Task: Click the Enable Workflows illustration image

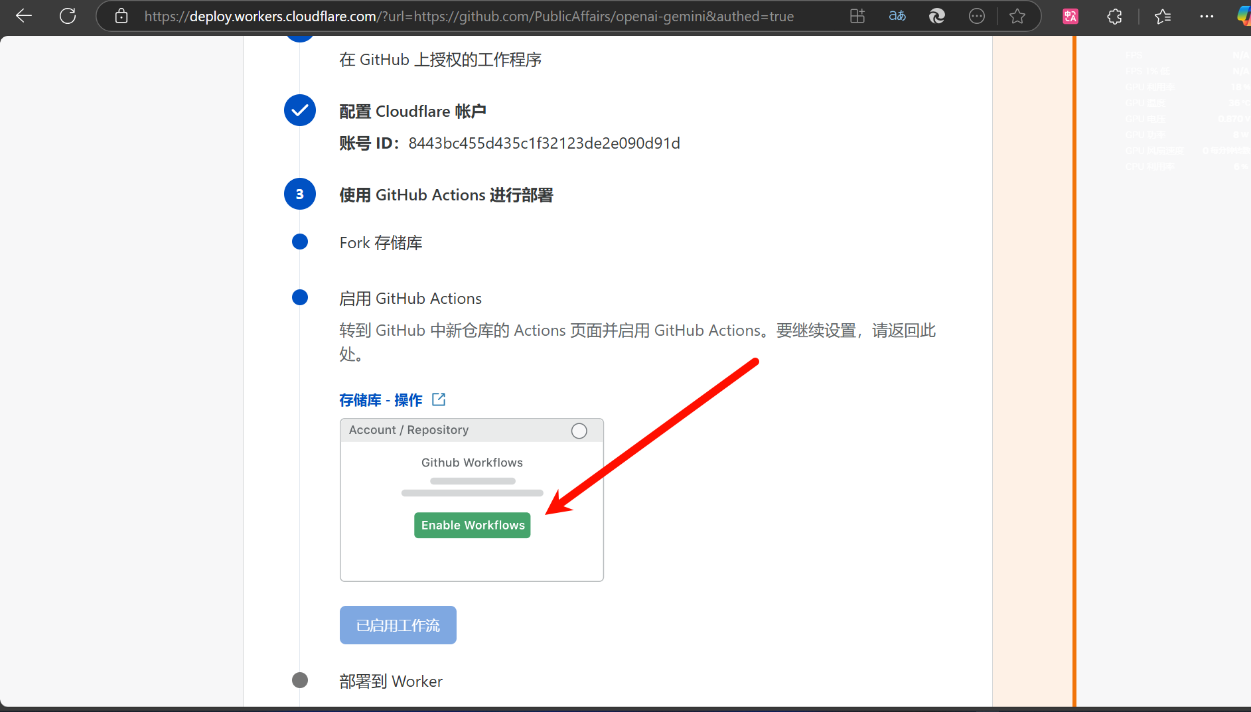Action: [x=472, y=500]
